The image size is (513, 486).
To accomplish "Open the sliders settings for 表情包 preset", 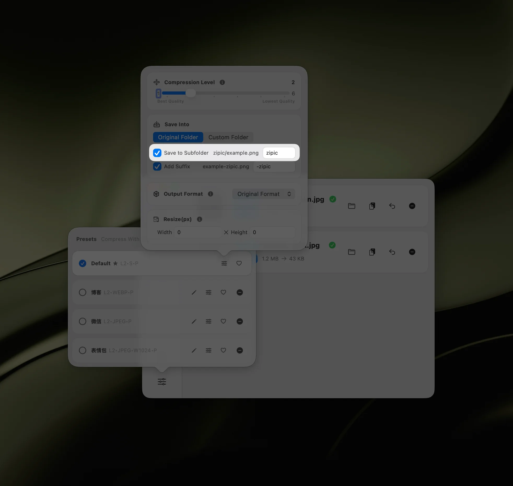I will [x=208, y=350].
